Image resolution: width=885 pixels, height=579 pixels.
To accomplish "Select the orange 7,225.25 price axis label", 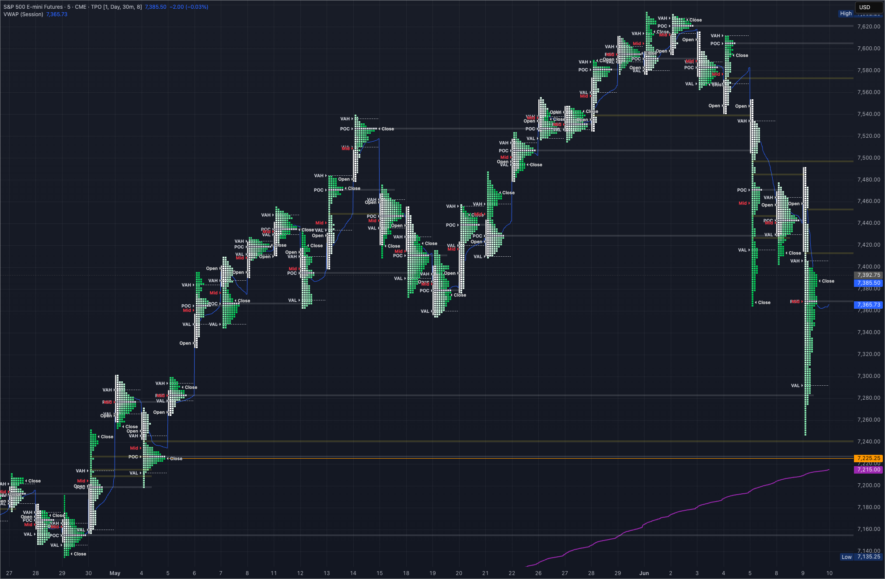I will (x=869, y=458).
